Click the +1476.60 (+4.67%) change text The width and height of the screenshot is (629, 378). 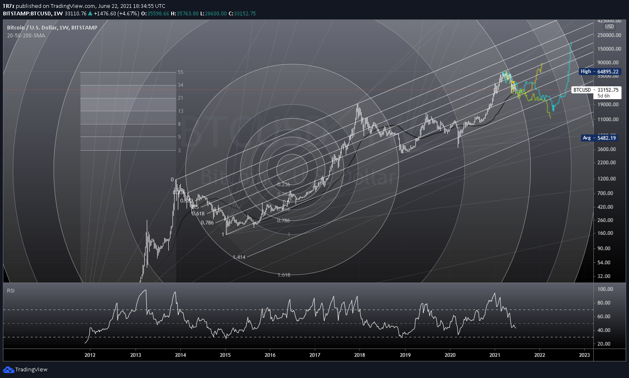pyautogui.click(x=117, y=14)
